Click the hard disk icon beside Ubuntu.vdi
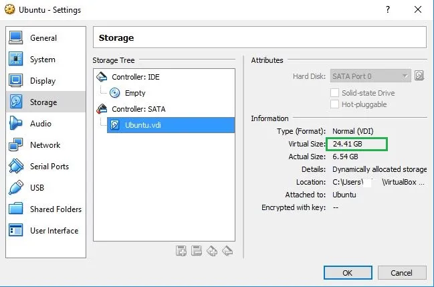 point(114,125)
